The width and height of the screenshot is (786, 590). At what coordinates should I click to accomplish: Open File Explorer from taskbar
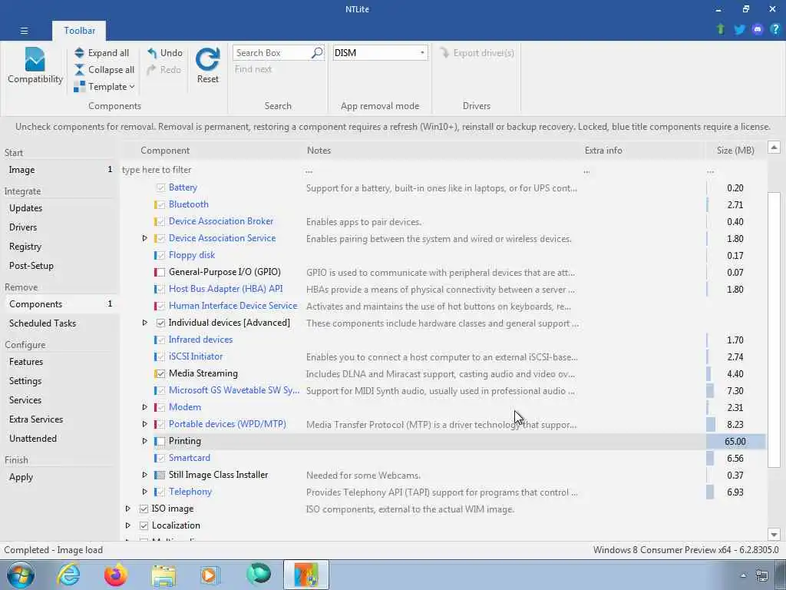(163, 575)
